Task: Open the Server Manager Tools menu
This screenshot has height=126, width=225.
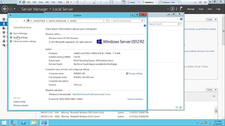Action: coord(201,9)
